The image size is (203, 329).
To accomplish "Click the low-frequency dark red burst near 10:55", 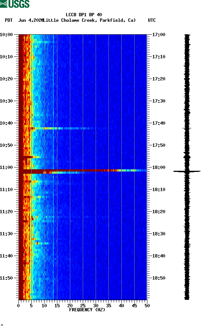I will (29, 157).
